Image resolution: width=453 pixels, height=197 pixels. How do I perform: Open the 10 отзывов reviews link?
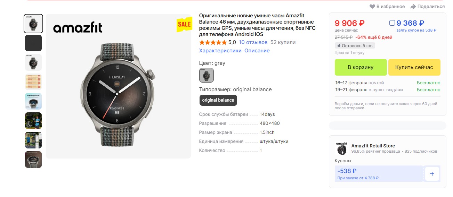point(253,42)
